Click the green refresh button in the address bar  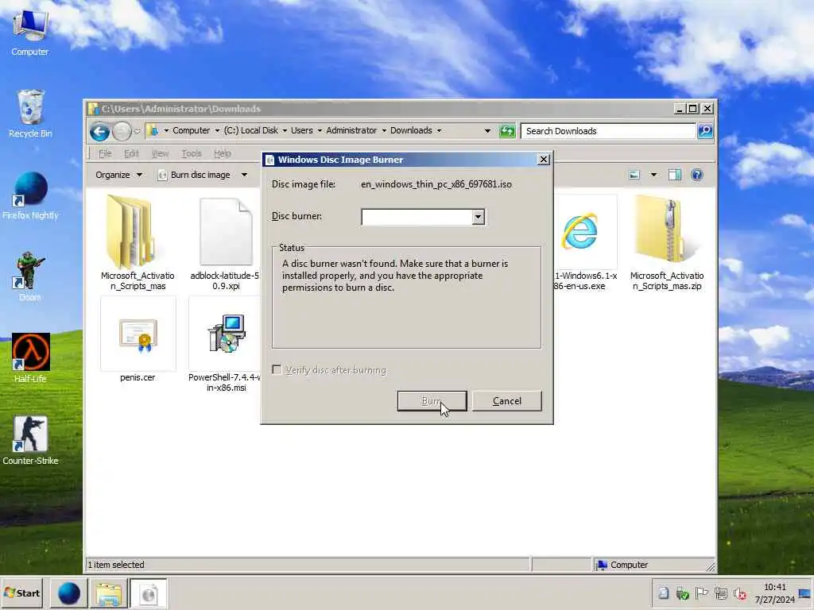pyautogui.click(x=506, y=131)
